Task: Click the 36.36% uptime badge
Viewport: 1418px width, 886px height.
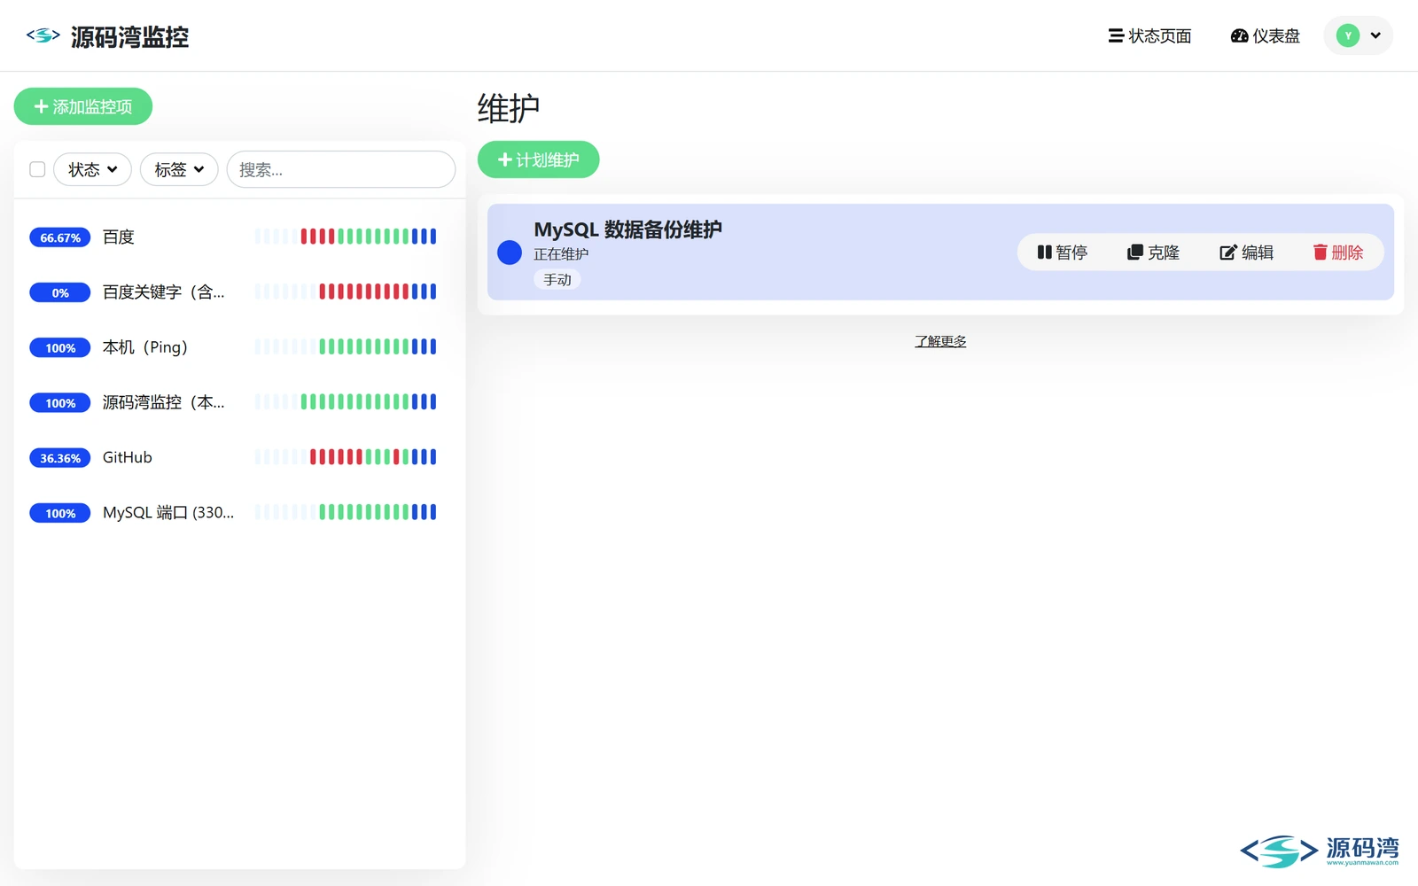Action: point(60,458)
